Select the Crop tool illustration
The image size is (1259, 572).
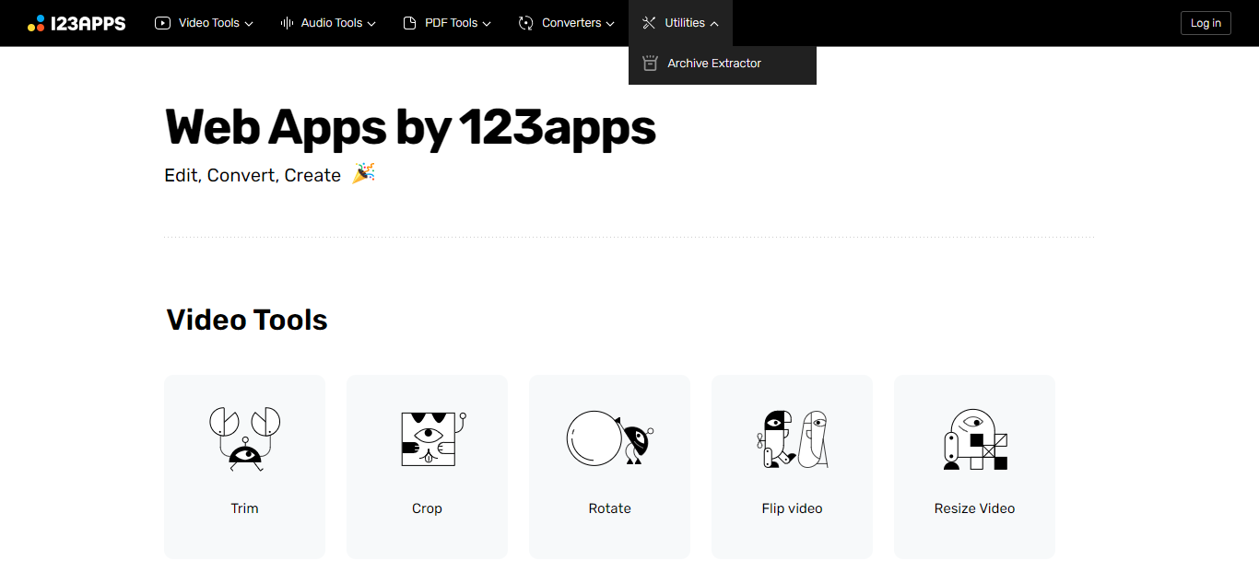(427, 438)
